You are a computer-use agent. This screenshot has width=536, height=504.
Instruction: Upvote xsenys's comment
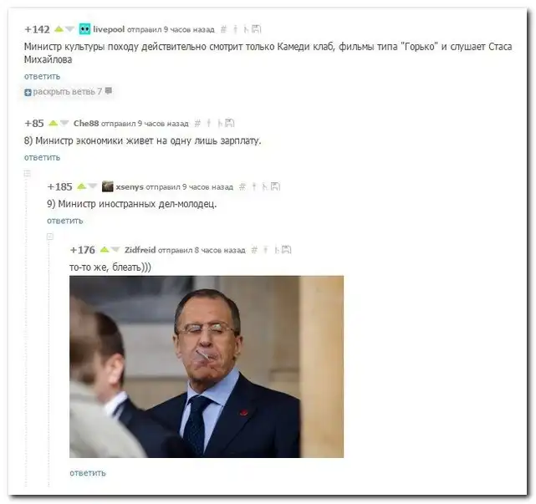click(x=81, y=186)
